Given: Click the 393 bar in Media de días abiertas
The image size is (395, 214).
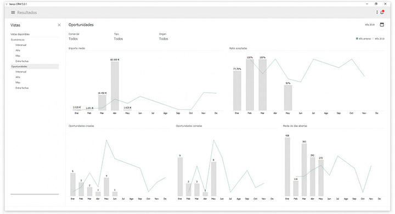Looking at the screenshot, I should tap(304, 170).
